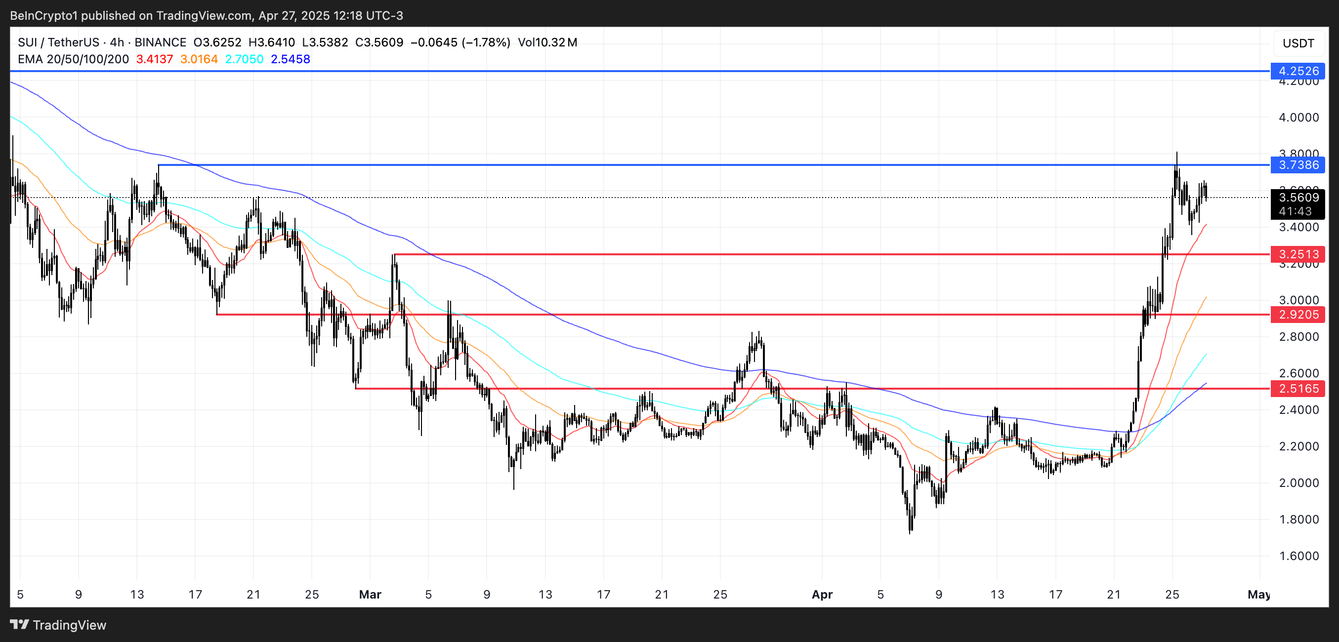Click the blue 4.2526 price label

click(1298, 71)
